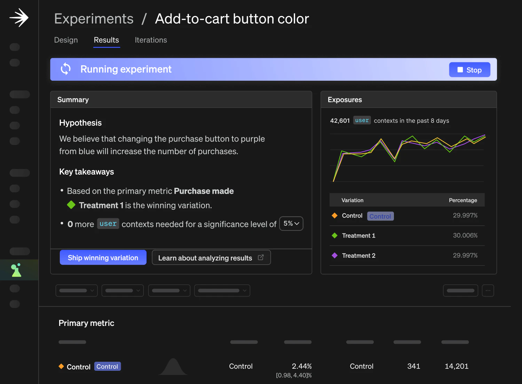This screenshot has width=522, height=384.
Task: Click the green Treatment 1 diamond in exposures
Action: coord(335,235)
